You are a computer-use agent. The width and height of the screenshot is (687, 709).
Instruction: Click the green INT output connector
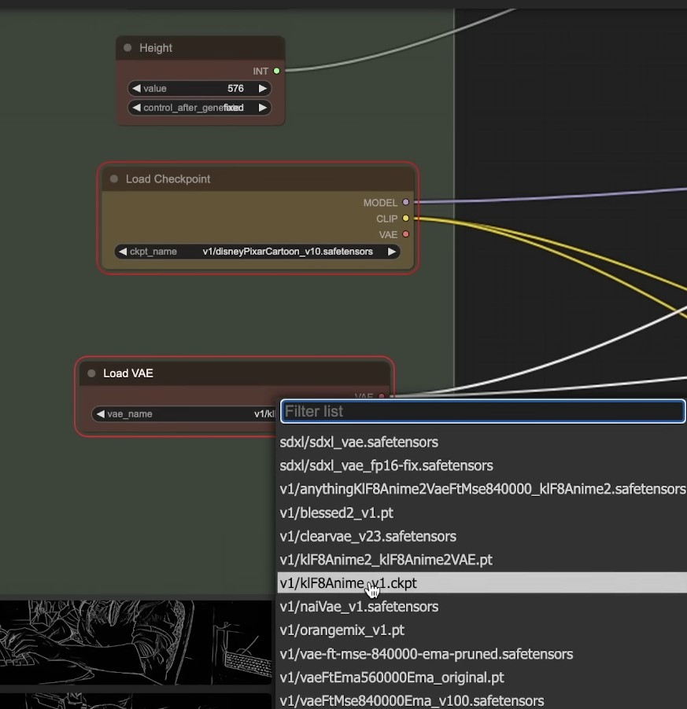(276, 72)
